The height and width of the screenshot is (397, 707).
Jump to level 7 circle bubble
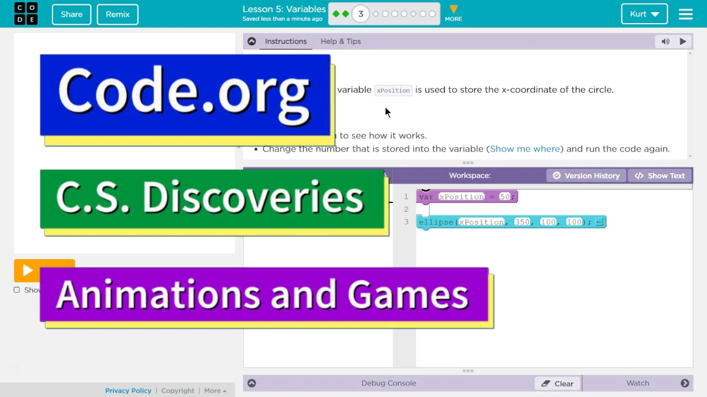point(404,14)
